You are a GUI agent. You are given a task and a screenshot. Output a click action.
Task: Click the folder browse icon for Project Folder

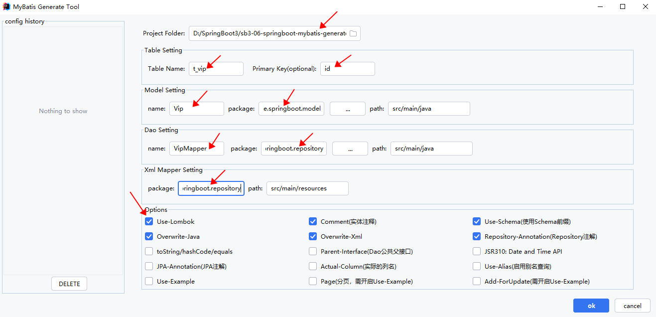click(x=353, y=33)
